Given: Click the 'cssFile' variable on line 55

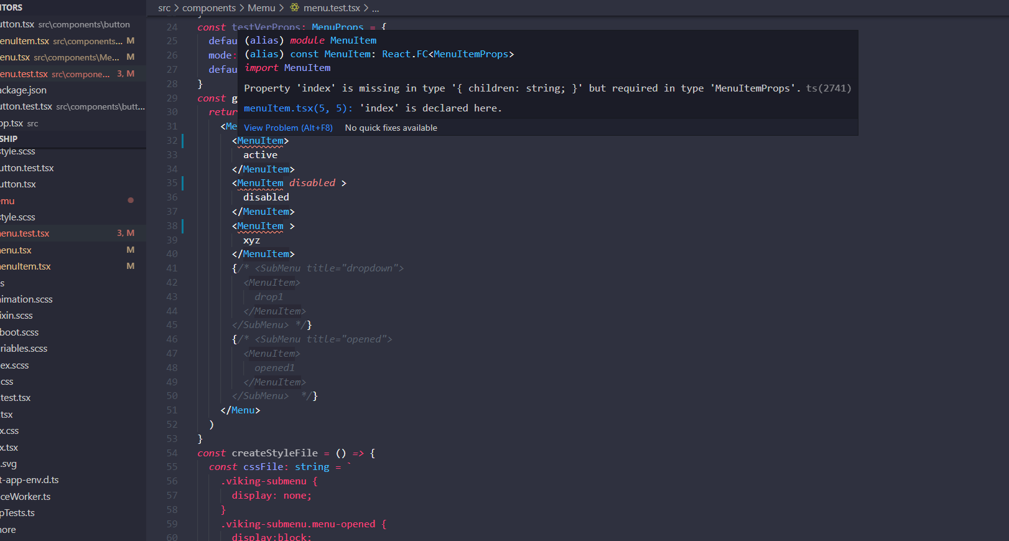Looking at the screenshot, I should 263,467.
